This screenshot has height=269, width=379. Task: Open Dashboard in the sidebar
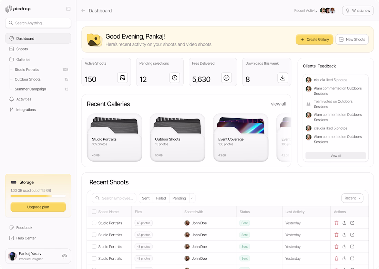tap(38, 39)
